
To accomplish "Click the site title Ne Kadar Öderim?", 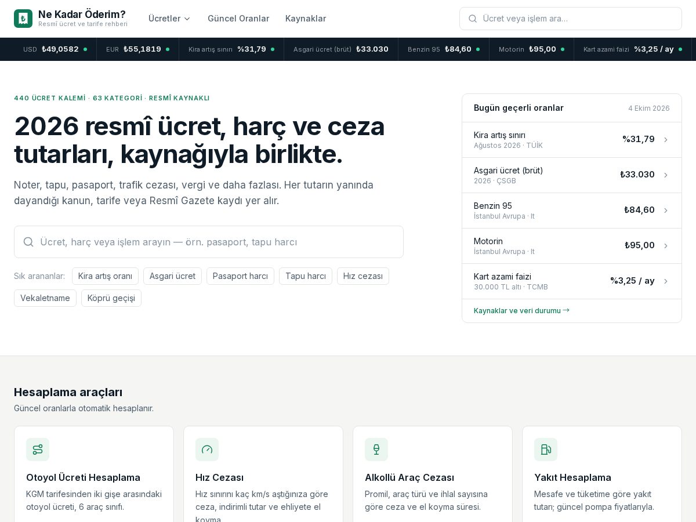I will (x=82, y=14).
